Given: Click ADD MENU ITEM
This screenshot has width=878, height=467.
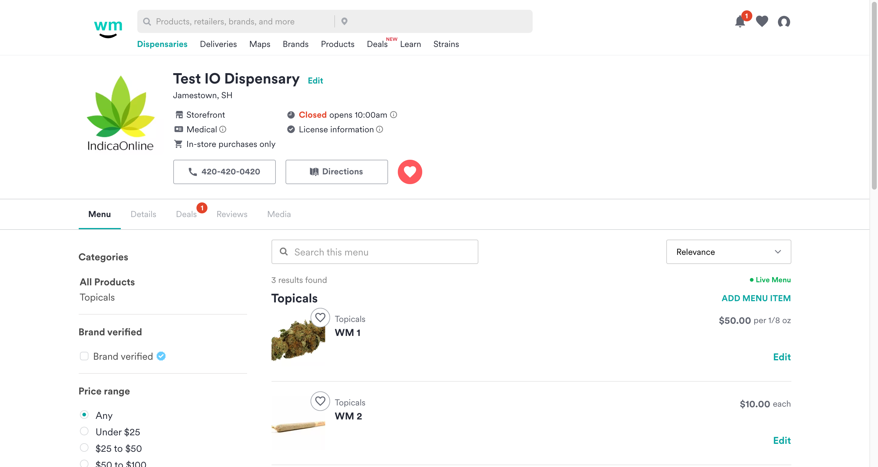Looking at the screenshot, I should 756,298.
